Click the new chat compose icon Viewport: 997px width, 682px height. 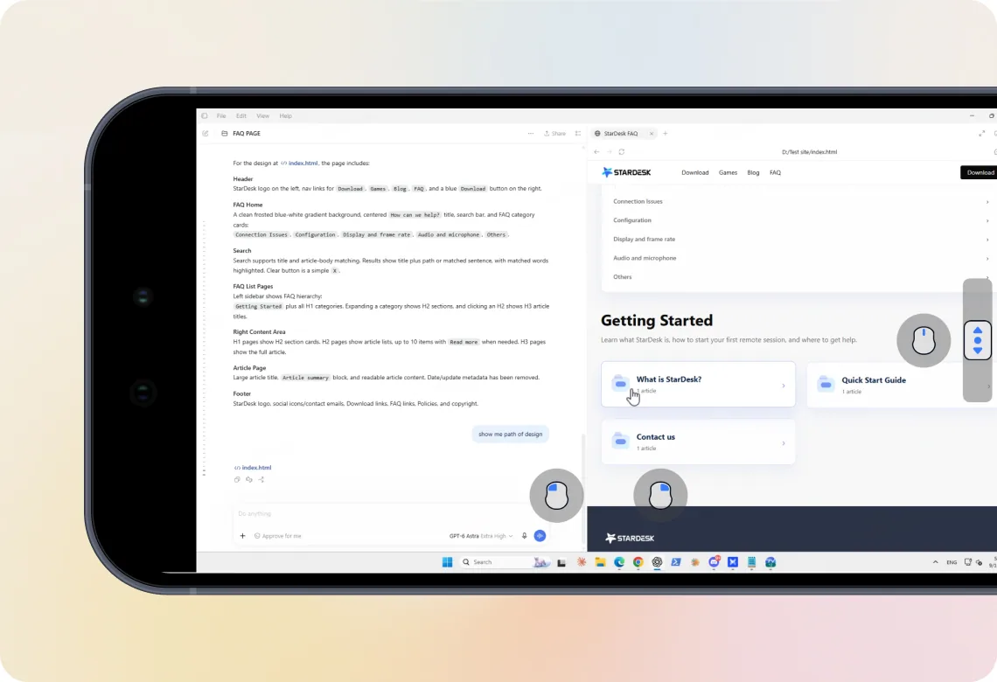206,134
